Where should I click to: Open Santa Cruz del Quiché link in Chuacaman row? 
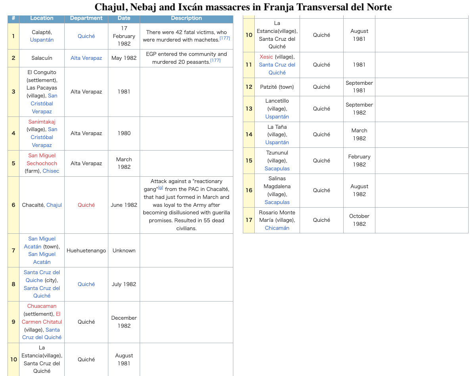pyautogui.click(x=42, y=334)
